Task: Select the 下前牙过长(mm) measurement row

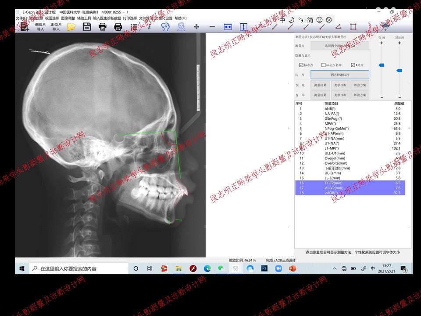Action: pyautogui.click(x=350, y=168)
